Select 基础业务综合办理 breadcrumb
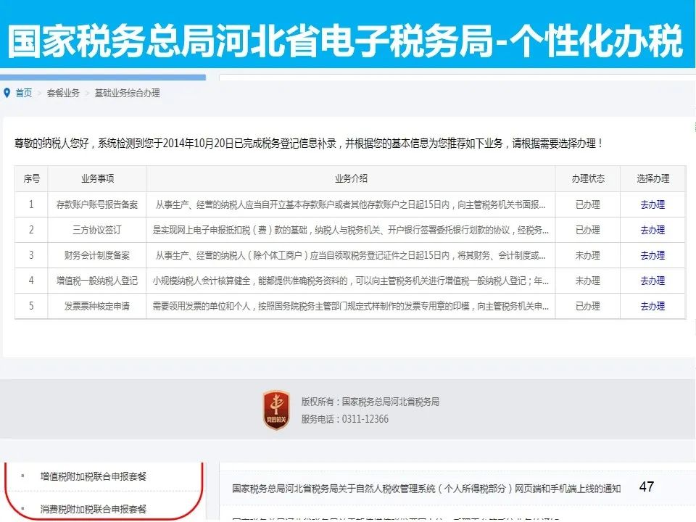This screenshot has width=696, height=522. tap(127, 93)
